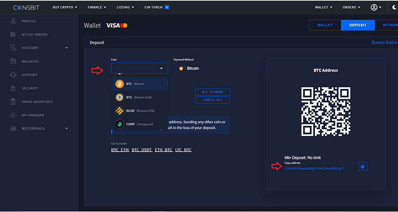Click the Bitcoin payment method icon

(x=181, y=69)
